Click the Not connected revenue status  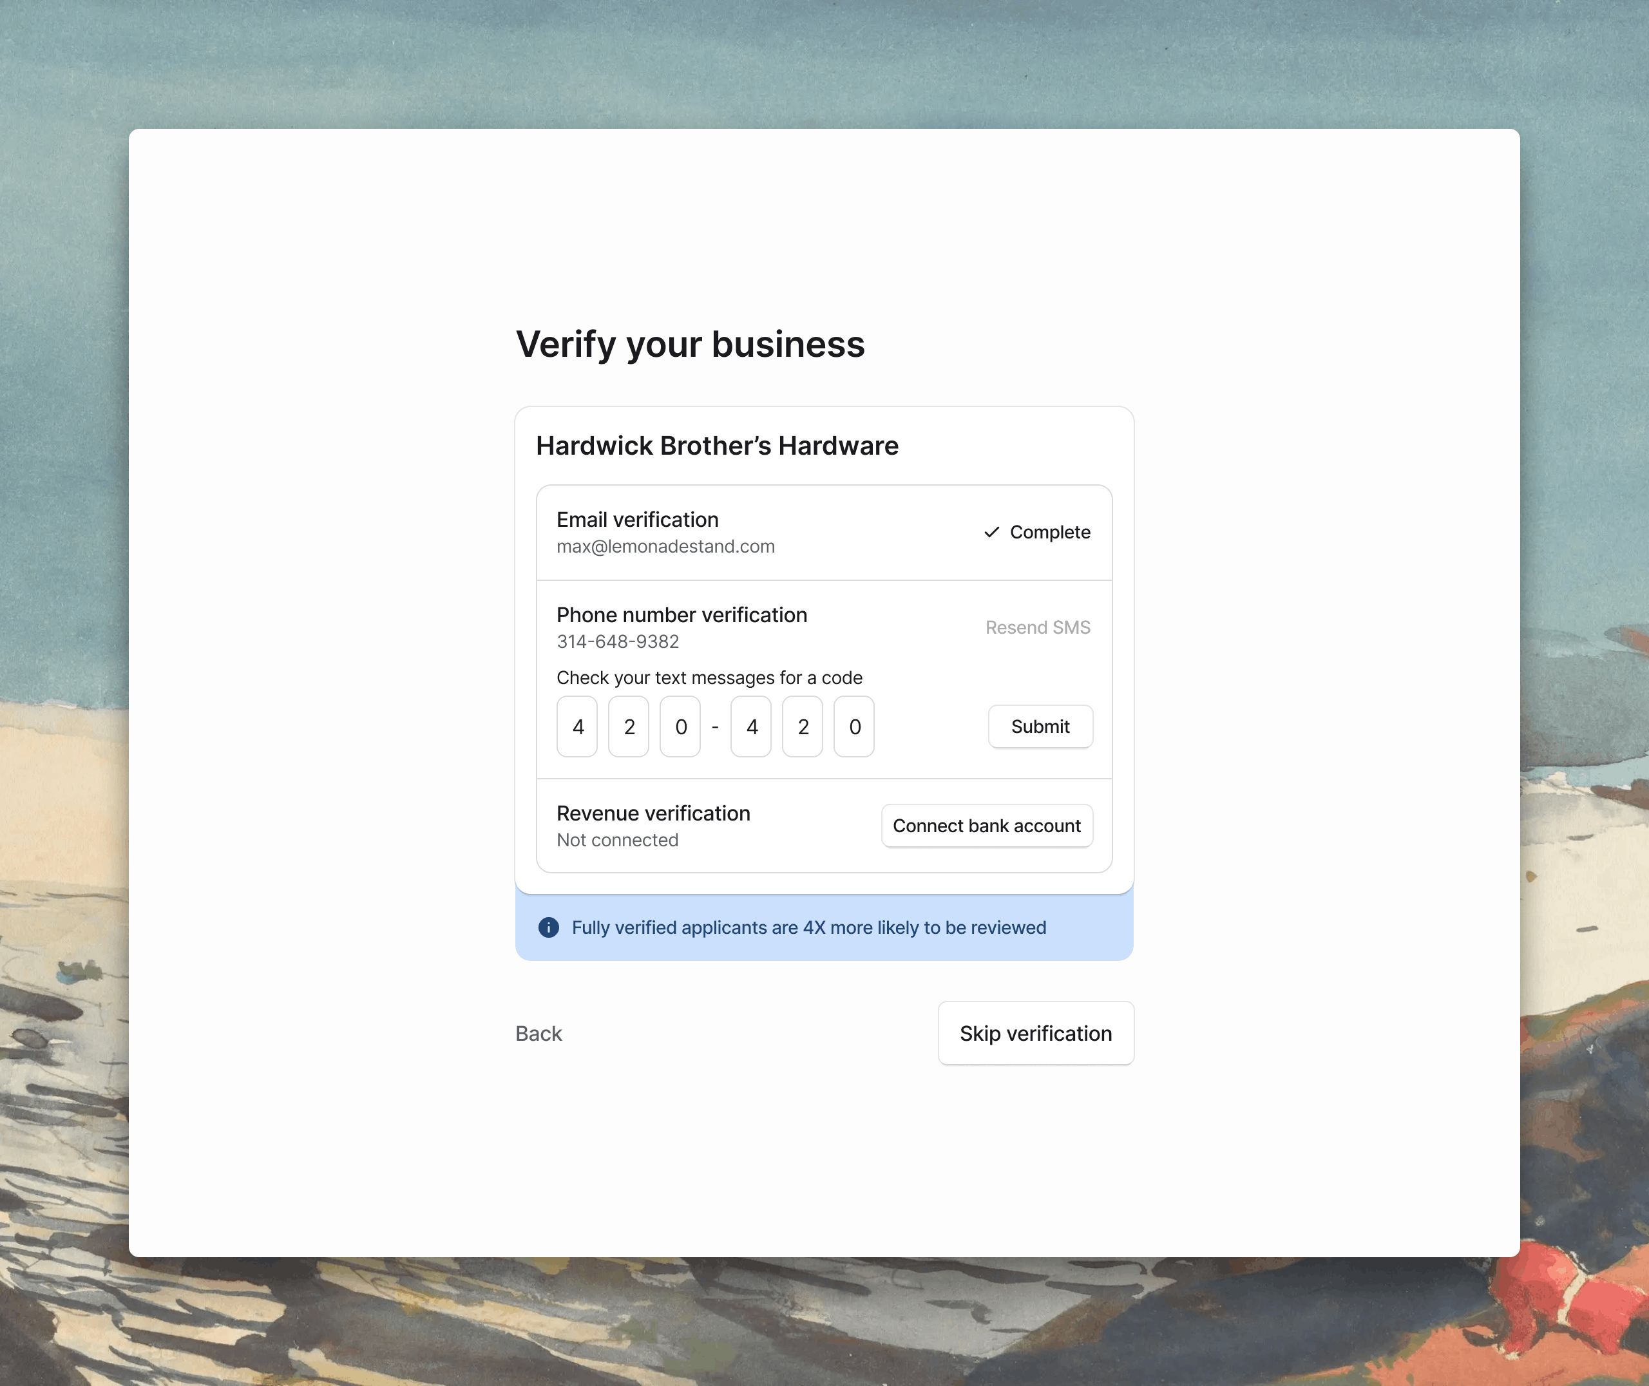tap(616, 840)
